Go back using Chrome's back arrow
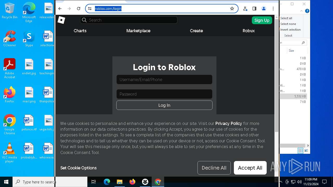 tap(60, 9)
